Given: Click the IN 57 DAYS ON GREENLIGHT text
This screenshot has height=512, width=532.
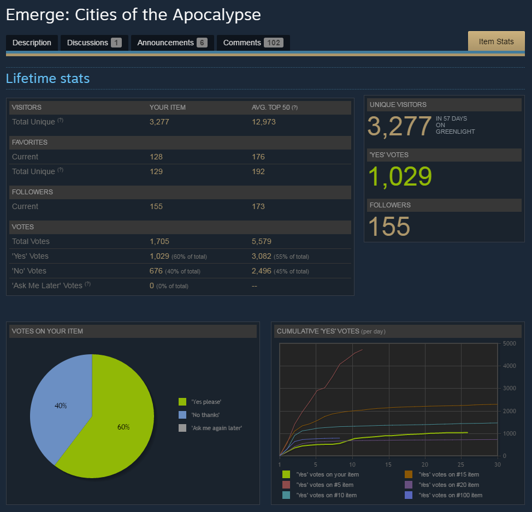Looking at the screenshot, I should click(456, 125).
